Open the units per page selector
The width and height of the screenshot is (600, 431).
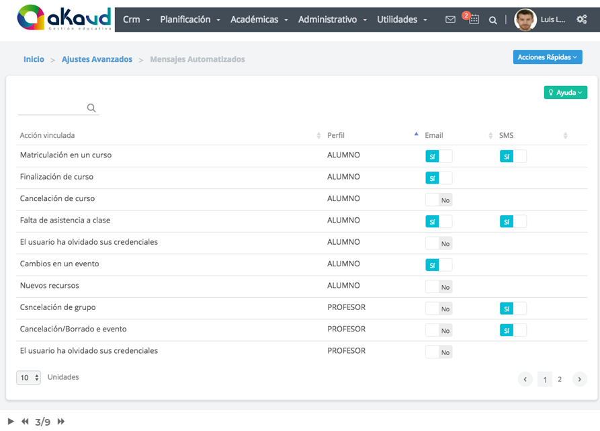(x=29, y=377)
